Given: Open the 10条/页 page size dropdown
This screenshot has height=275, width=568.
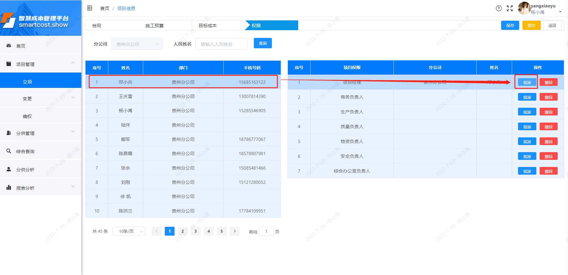Looking at the screenshot, I should [129, 231].
